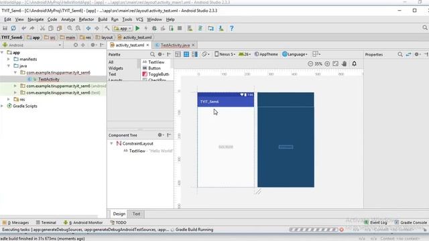Collapse the java folder node
Viewport: 429px width, 241px height.
9,66
